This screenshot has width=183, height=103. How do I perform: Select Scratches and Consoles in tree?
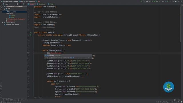[11, 25]
